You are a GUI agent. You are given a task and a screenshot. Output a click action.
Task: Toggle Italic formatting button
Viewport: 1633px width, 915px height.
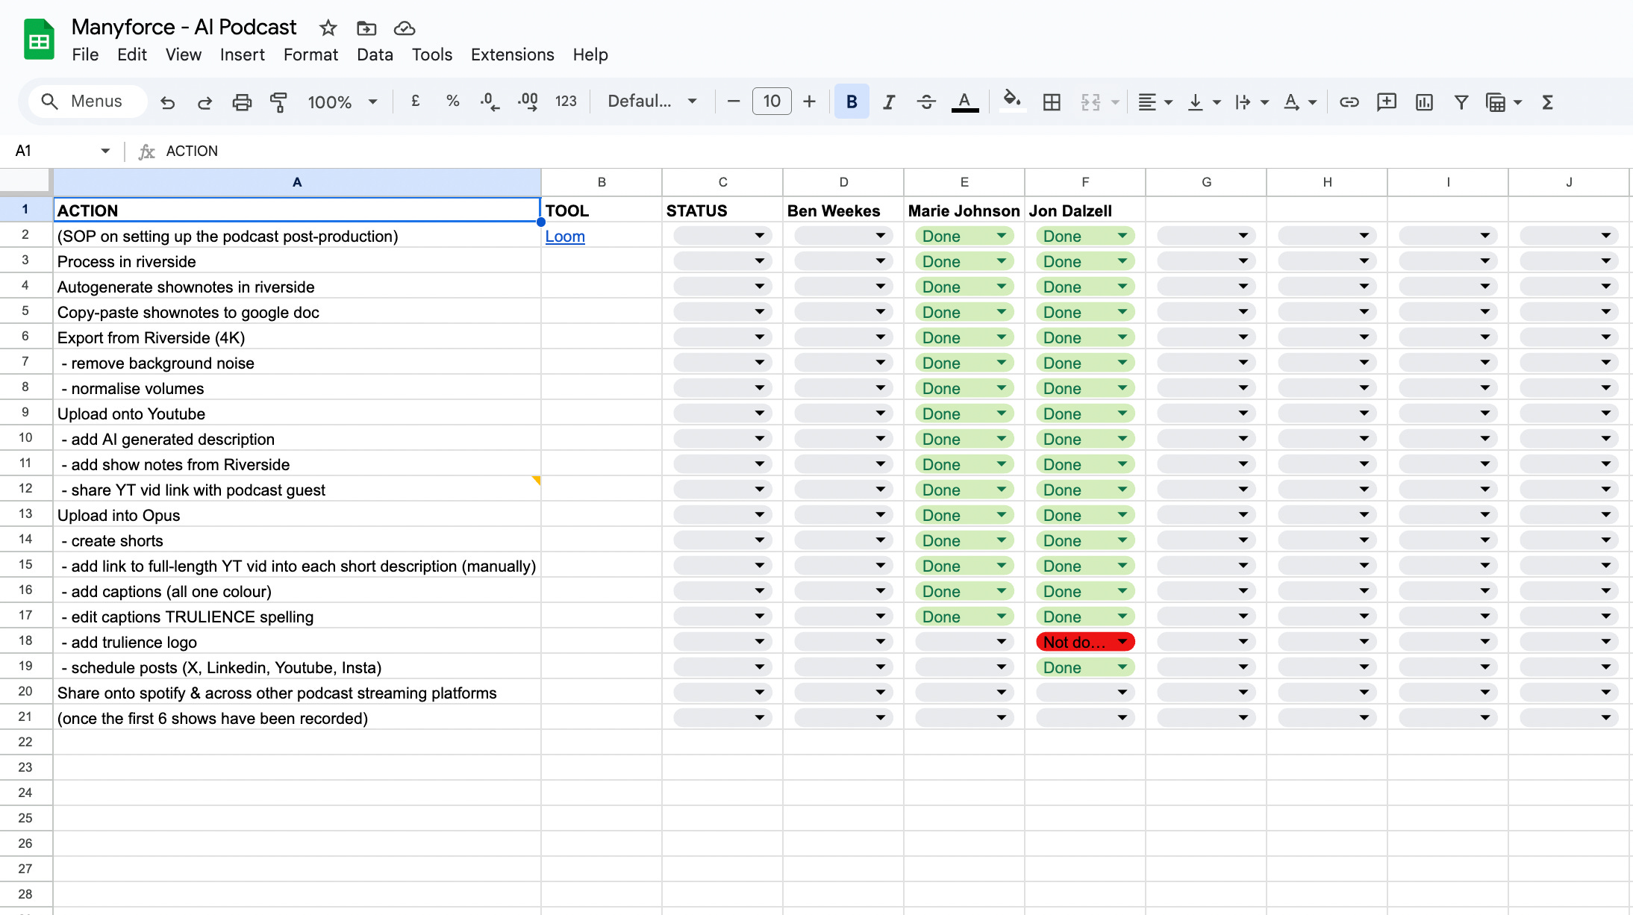point(888,102)
